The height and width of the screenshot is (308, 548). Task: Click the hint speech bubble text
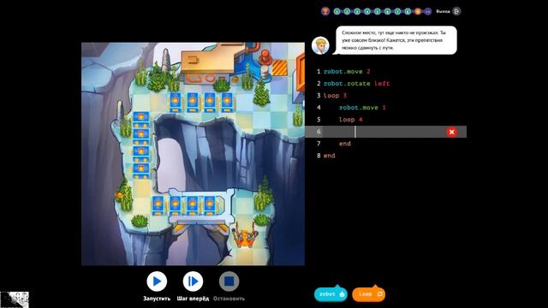pos(394,40)
